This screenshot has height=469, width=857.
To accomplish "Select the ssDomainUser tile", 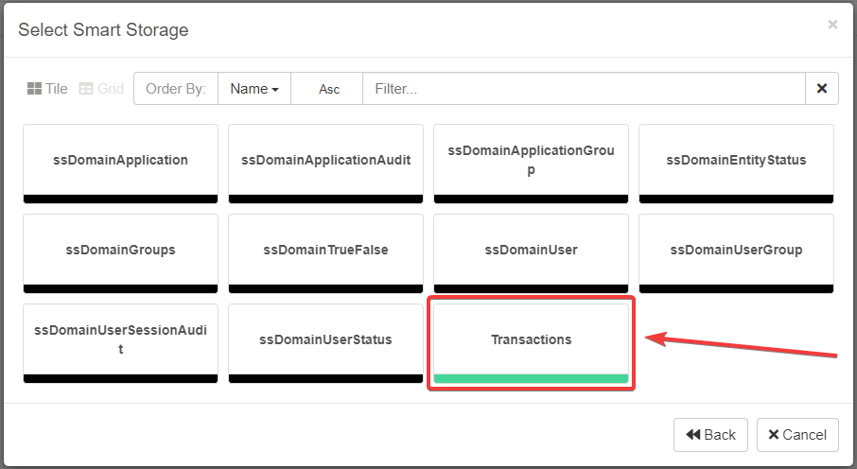I will click(532, 251).
